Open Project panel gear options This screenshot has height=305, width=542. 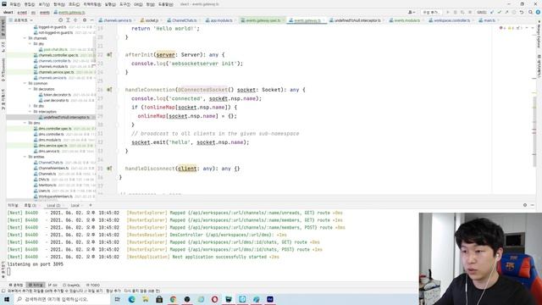pos(85,20)
